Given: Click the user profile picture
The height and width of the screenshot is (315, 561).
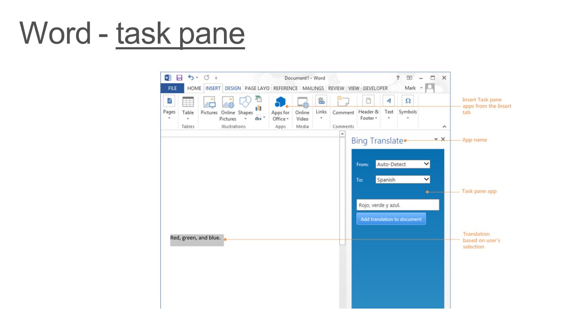Looking at the screenshot, I should pos(429,88).
